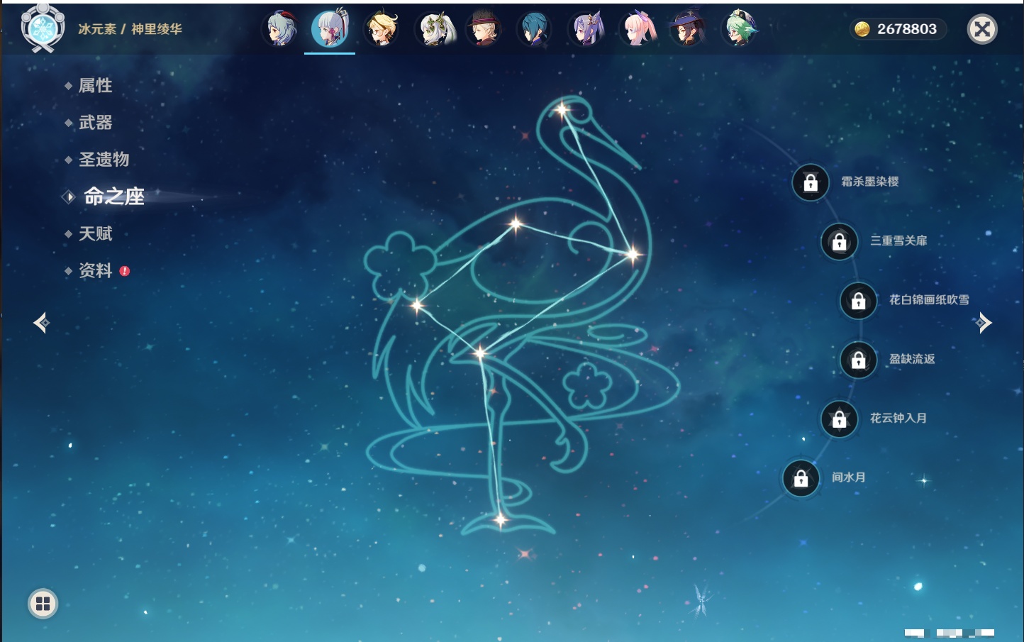
Task: Open the grid menu button
Action: pyautogui.click(x=43, y=604)
